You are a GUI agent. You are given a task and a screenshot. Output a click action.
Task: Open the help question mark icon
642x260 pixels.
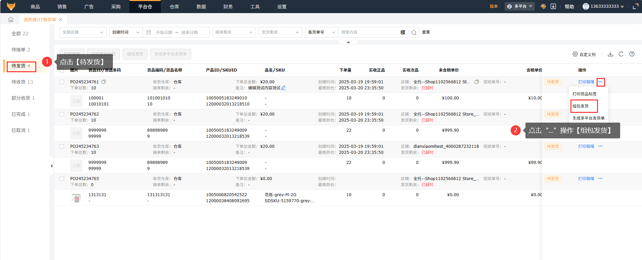[632, 54]
